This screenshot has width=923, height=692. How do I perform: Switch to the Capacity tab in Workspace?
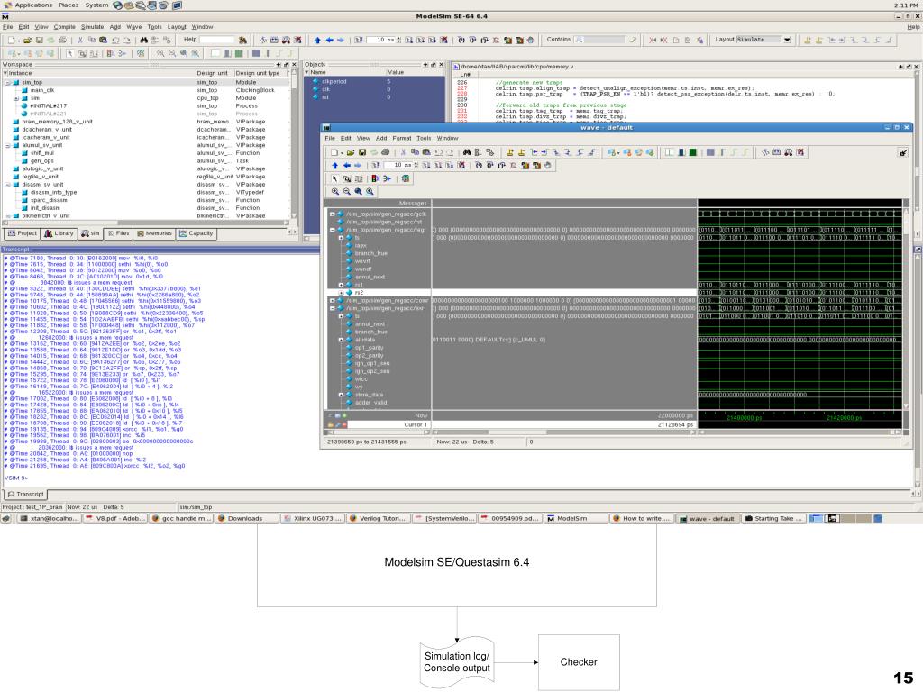tap(196, 233)
